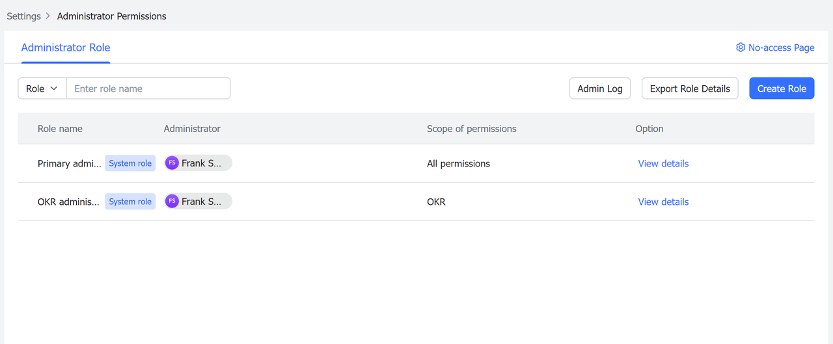833x344 pixels.
Task: Click Frank's avatar in Primary administrator row
Action: tap(172, 163)
